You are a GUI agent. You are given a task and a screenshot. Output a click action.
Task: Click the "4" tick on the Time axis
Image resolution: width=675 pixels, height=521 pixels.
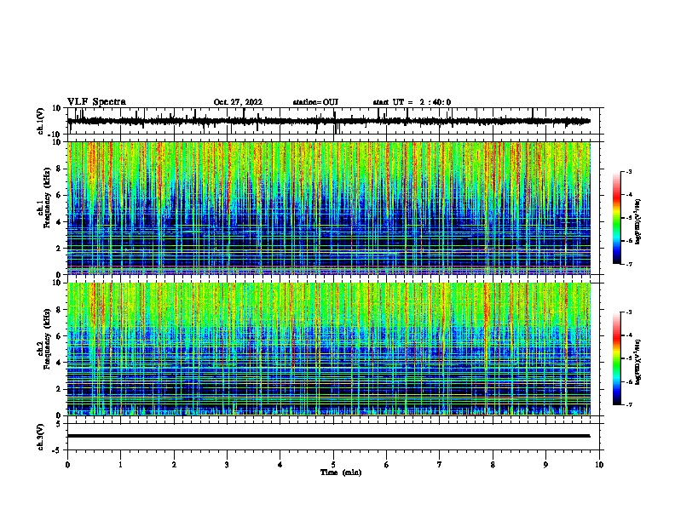pyautogui.click(x=280, y=465)
